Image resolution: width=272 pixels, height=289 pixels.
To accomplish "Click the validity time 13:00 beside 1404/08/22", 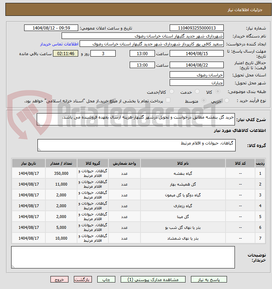I will (x=142, y=65).
